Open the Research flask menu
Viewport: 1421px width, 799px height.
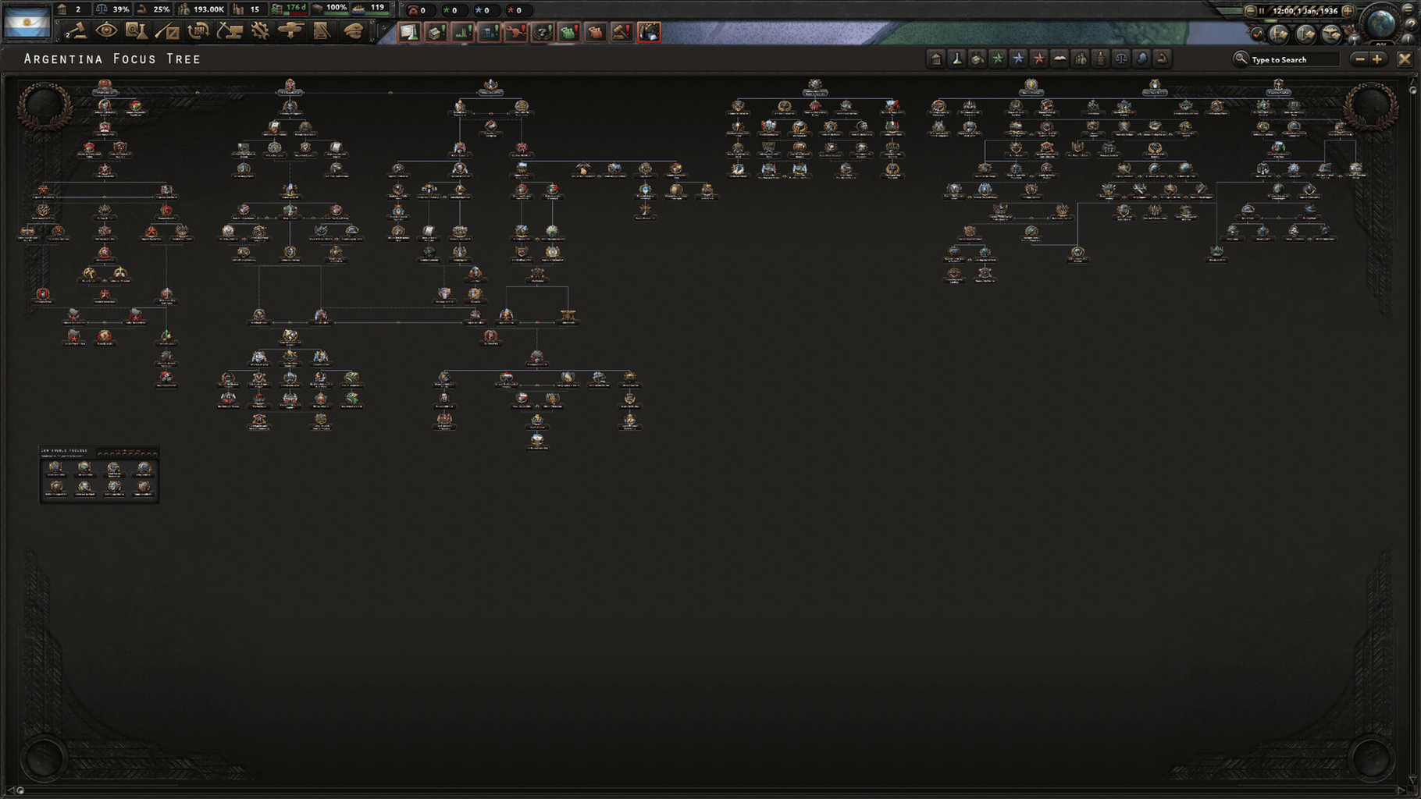point(137,31)
